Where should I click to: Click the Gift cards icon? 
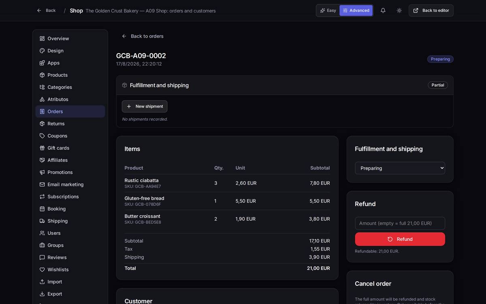pyautogui.click(x=42, y=148)
